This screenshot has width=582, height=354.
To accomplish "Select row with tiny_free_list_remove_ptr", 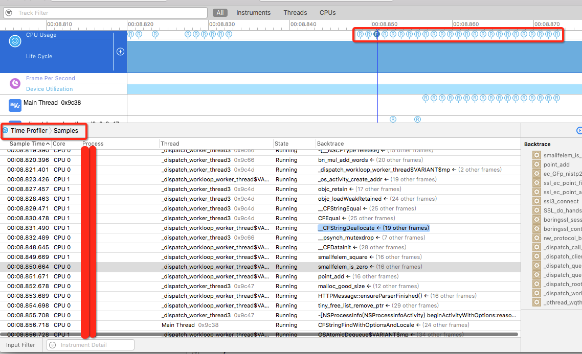I will point(260,305).
